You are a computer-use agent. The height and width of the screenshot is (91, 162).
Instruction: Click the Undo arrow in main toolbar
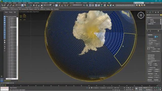click(x=2, y=5)
